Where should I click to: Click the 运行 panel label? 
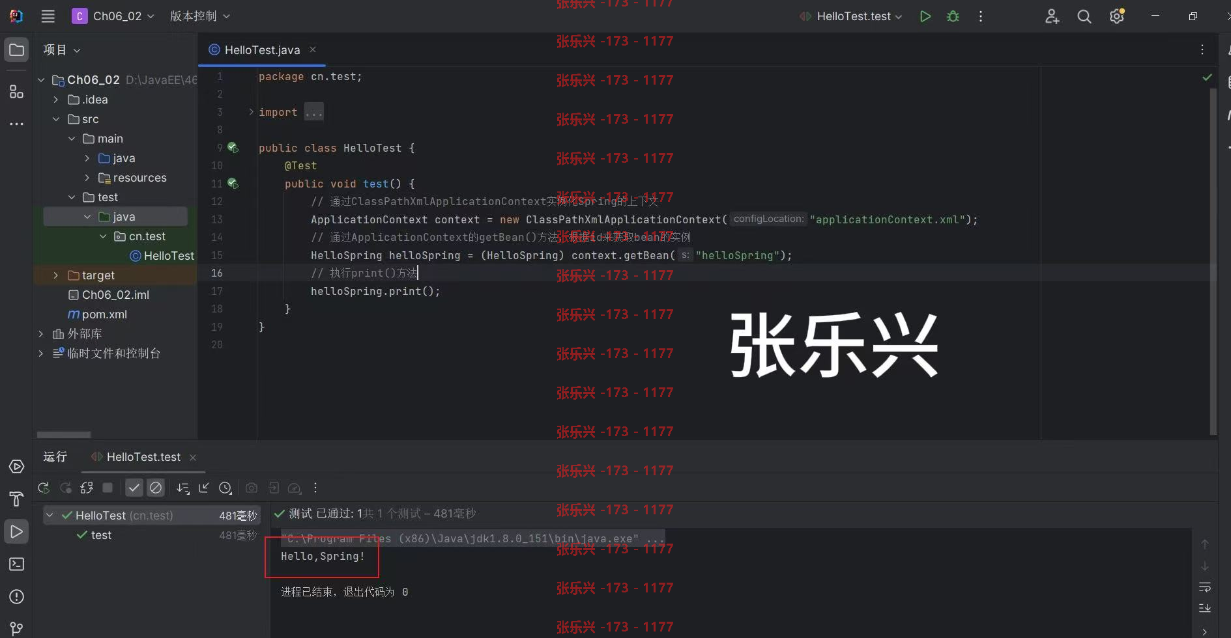55,457
